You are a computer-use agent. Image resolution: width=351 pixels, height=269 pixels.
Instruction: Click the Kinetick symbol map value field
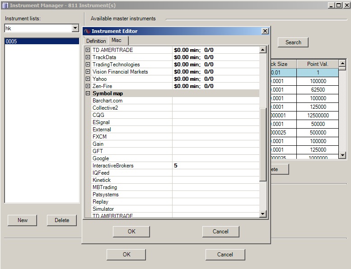coord(216,180)
